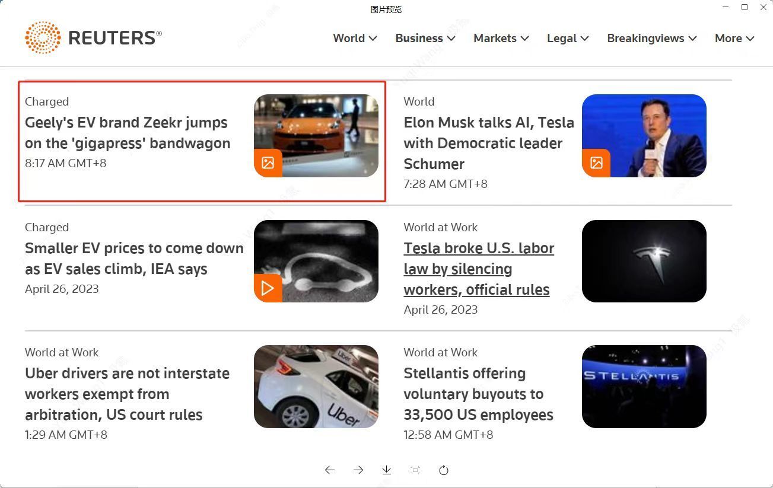Viewport: 773px width, 488px height.
Task: Open the Elon Musk photo thumbnail
Action: (644, 136)
